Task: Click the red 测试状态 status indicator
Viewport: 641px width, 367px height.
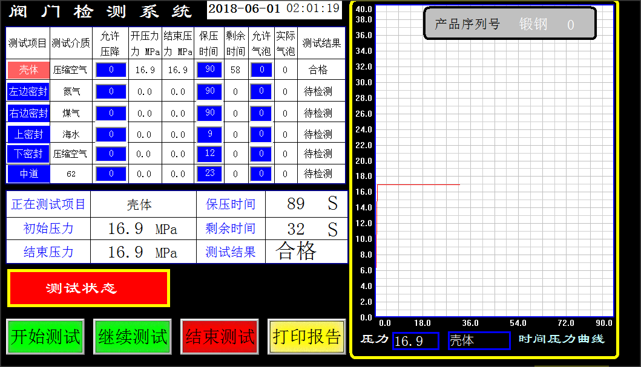Action: pos(88,288)
